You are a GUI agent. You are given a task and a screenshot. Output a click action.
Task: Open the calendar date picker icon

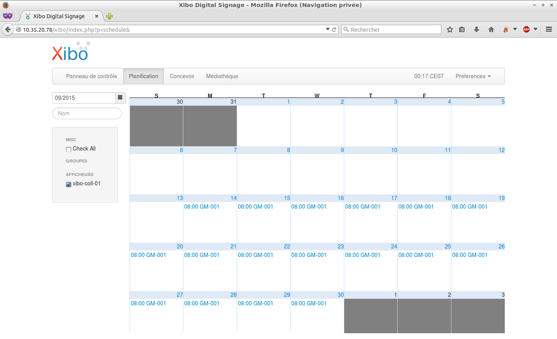120,98
